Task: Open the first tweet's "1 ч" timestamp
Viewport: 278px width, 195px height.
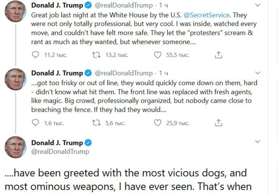Action: point(163,5)
